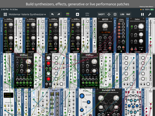The width and height of the screenshot is (155, 116).
Task: Pause the audio engine
Action: pos(142,14)
